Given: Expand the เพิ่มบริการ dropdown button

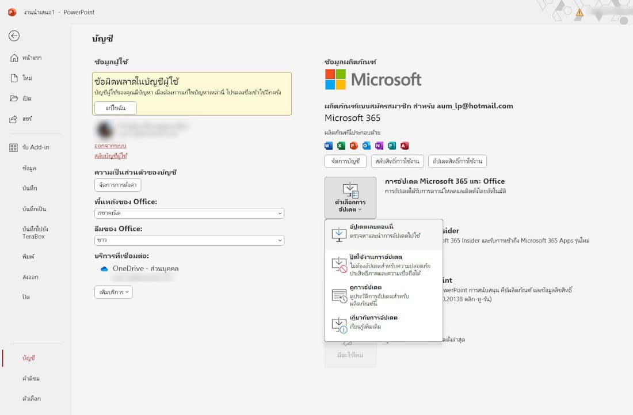Looking at the screenshot, I should click(x=113, y=292).
